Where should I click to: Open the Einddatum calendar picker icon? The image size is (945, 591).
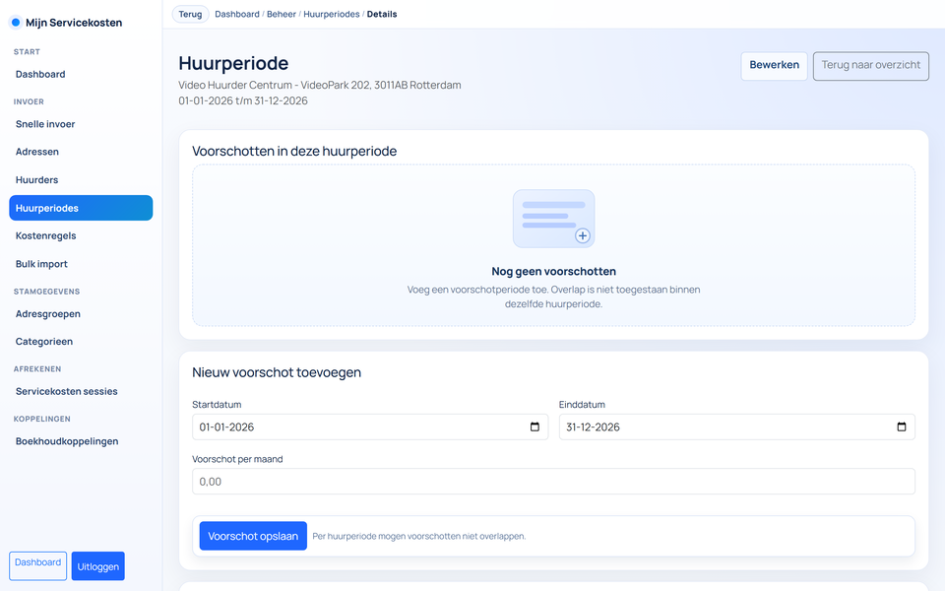900,427
